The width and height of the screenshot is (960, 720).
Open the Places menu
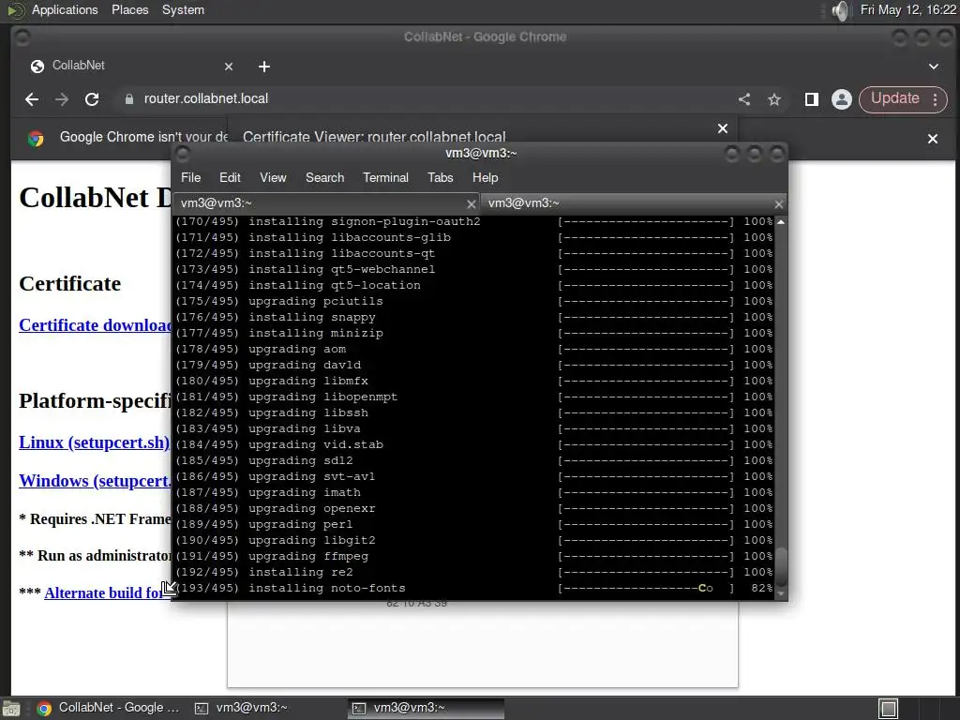tap(129, 9)
